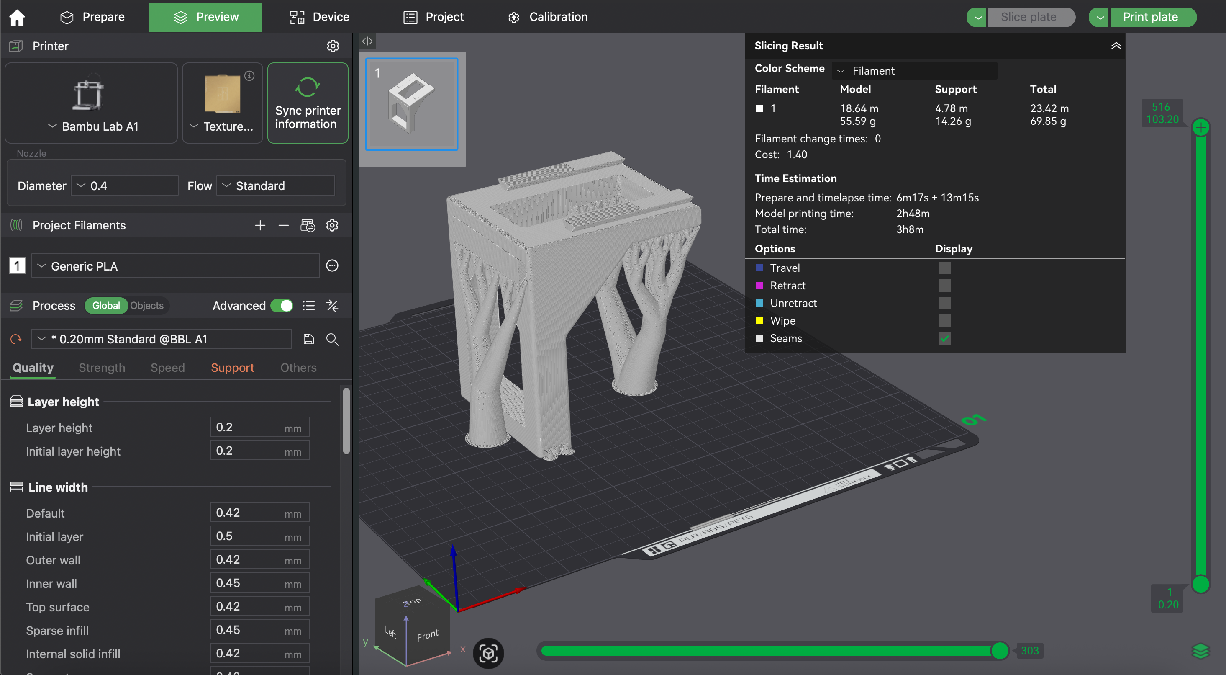Click the textured plate info icon

pyautogui.click(x=249, y=76)
